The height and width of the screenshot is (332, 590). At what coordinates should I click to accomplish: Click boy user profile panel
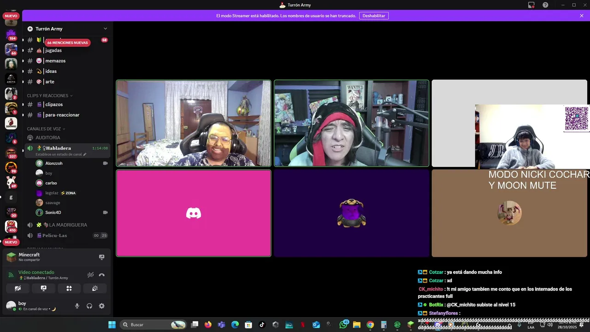click(x=38, y=306)
